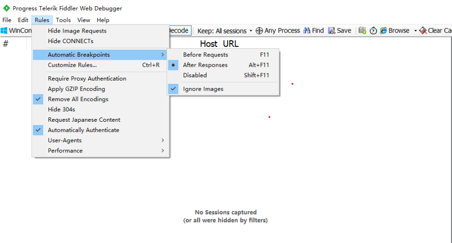Click the Find button label

coord(318,30)
